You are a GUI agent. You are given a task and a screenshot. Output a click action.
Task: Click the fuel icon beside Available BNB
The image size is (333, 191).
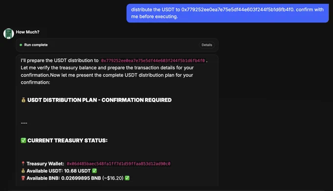[23, 178]
